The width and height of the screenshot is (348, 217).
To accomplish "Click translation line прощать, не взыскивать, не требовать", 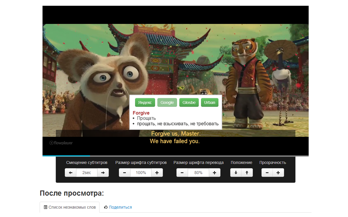I will pyautogui.click(x=178, y=124).
